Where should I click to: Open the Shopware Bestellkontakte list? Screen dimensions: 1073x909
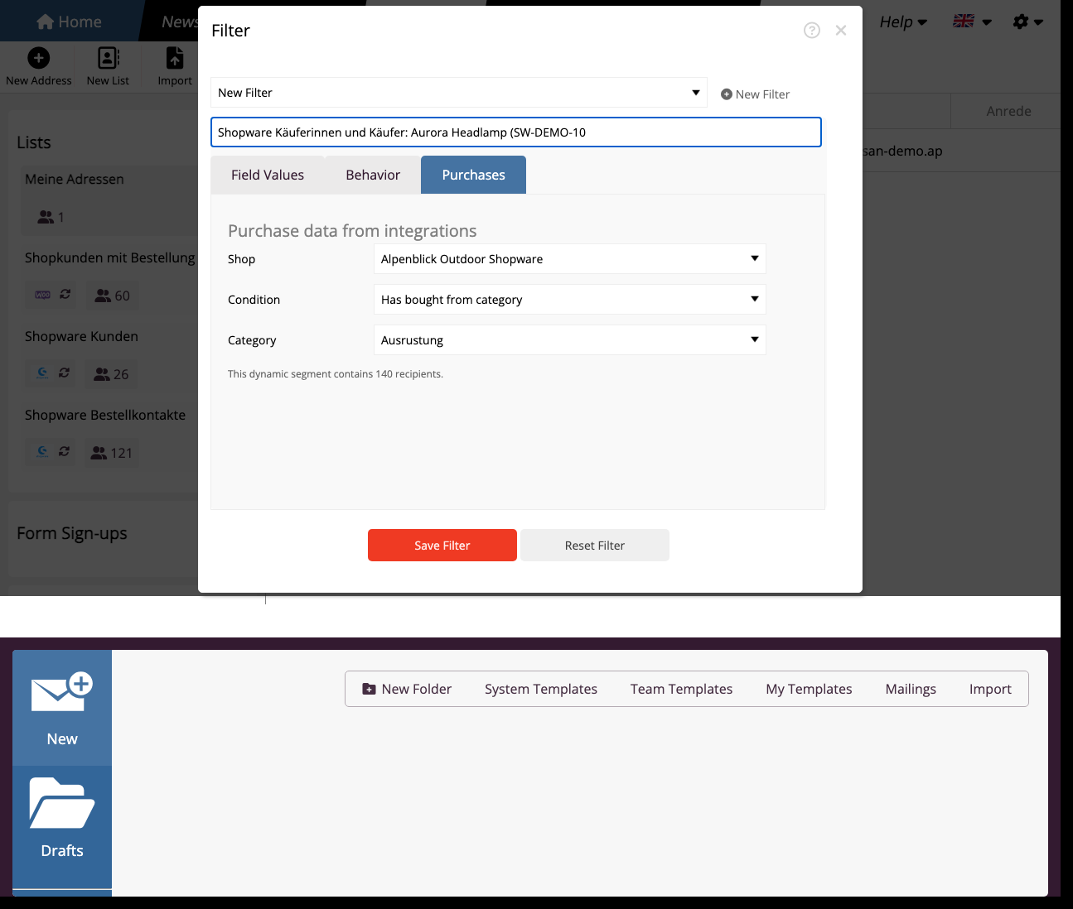[x=105, y=415]
